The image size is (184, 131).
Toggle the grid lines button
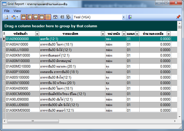pyautogui.click(x=48, y=17)
